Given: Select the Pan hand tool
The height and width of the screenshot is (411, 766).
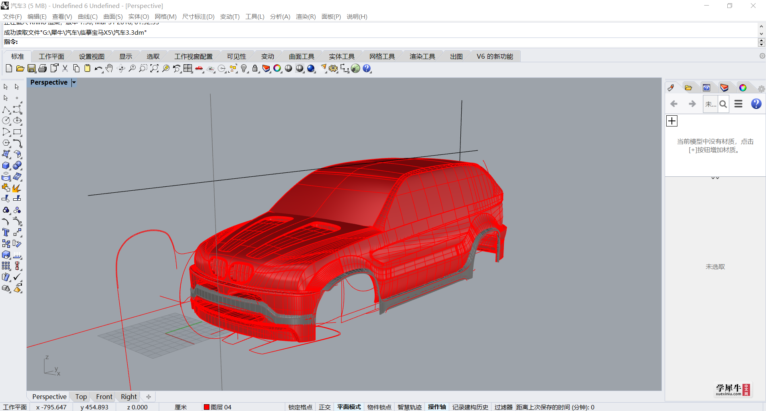Looking at the screenshot, I should (x=109, y=69).
